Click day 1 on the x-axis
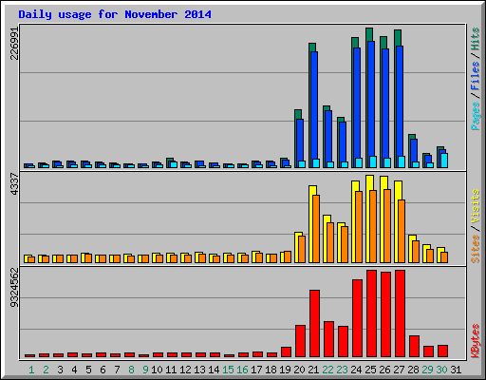The image size is (486, 380). (31, 370)
